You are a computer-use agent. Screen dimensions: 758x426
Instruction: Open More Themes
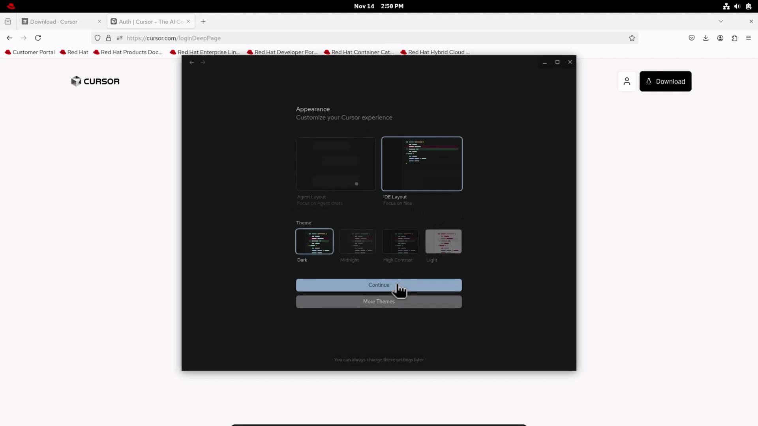pos(379,302)
